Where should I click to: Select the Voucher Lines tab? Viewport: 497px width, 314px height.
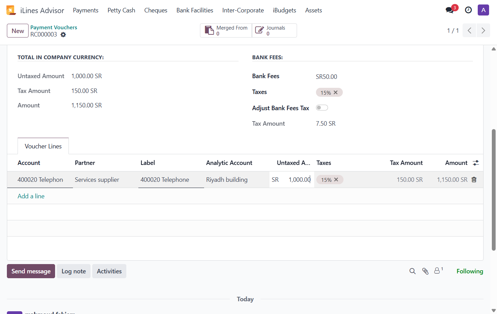[43, 146]
